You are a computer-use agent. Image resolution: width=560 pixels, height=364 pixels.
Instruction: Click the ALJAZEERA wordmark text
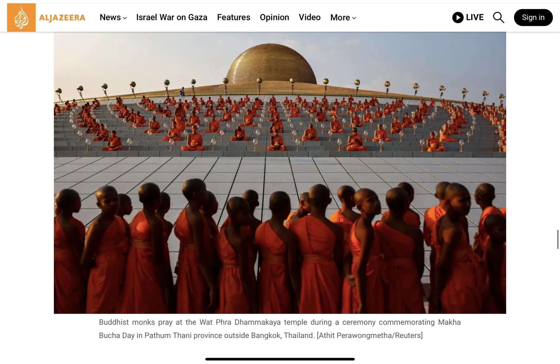pyautogui.click(x=62, y=18)
